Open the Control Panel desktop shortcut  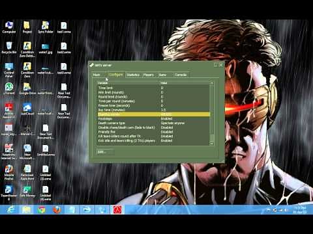[9, 70]
